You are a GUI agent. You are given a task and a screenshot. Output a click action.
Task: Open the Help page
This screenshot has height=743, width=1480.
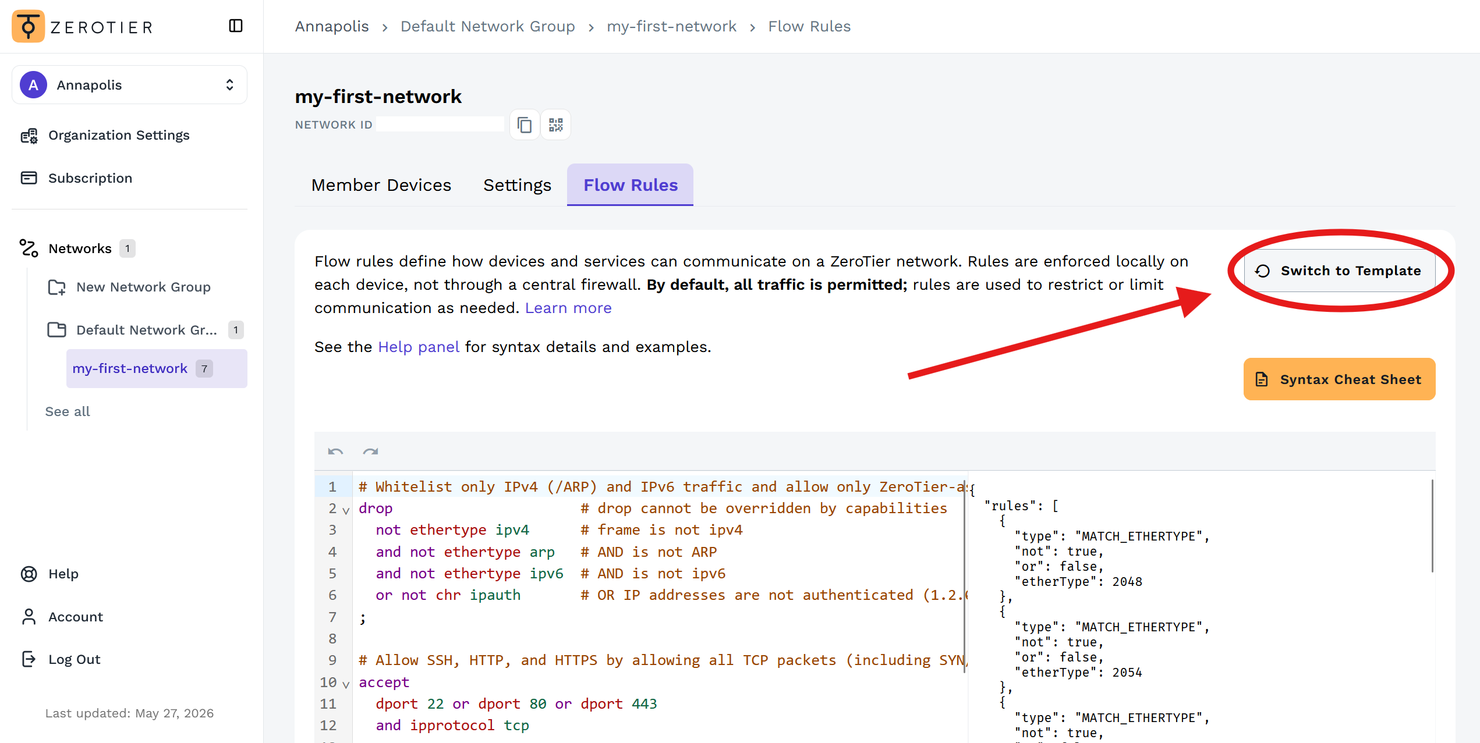63,574
